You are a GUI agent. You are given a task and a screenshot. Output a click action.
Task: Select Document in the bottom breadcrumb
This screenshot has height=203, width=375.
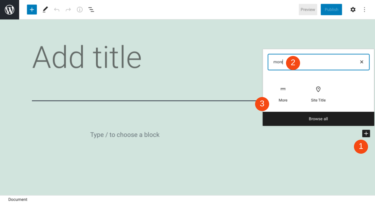(18, 199)
